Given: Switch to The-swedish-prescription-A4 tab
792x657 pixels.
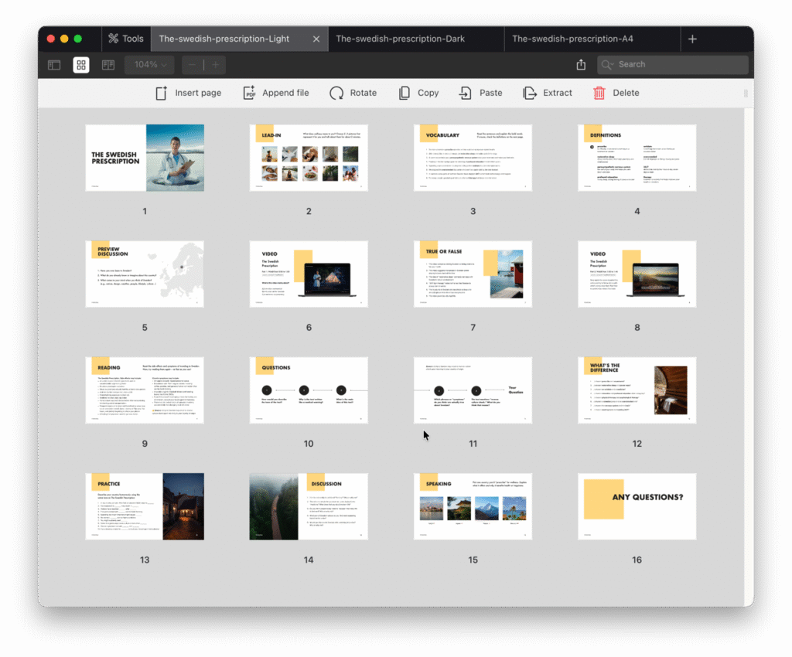Looking at the screenshot, I should [572, 39].
